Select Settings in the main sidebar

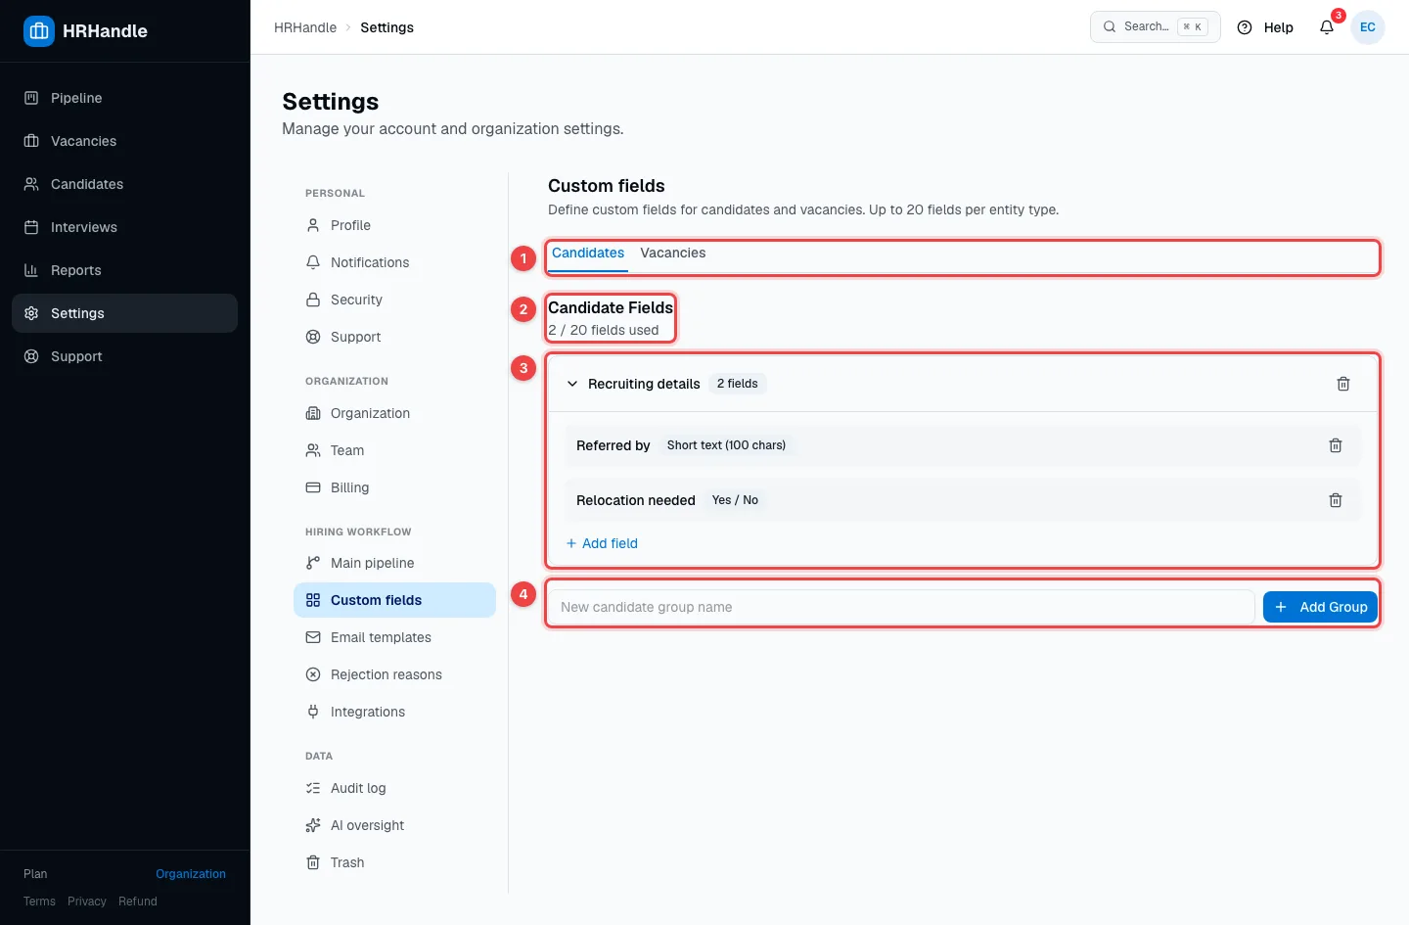[x=124, y=313]
